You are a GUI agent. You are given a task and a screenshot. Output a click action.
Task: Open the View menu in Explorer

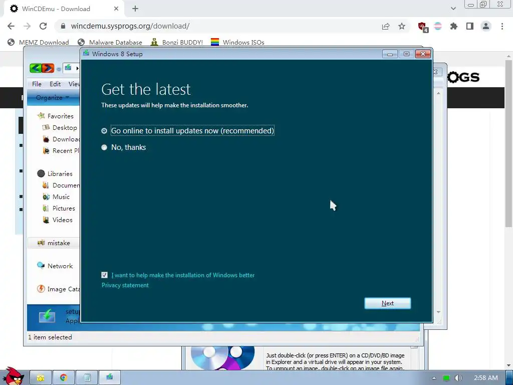(x=74, y=84)
